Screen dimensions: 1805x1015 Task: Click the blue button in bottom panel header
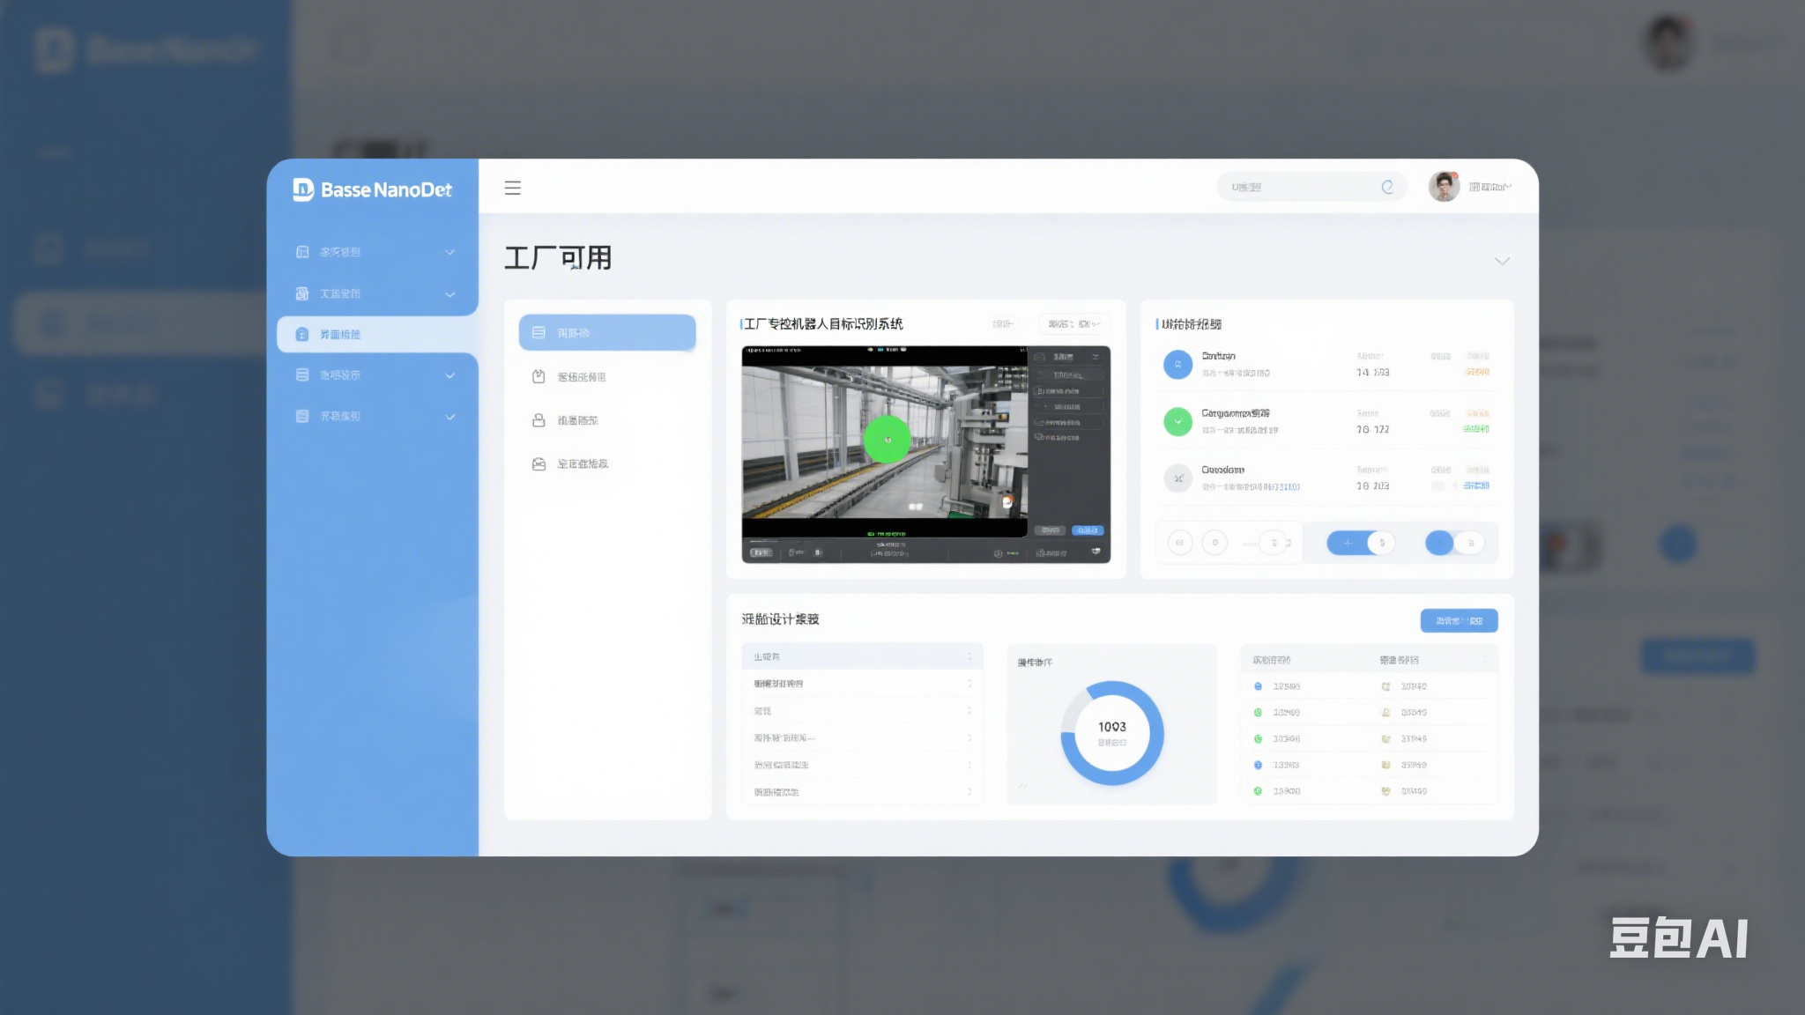tap(1459, 620)
